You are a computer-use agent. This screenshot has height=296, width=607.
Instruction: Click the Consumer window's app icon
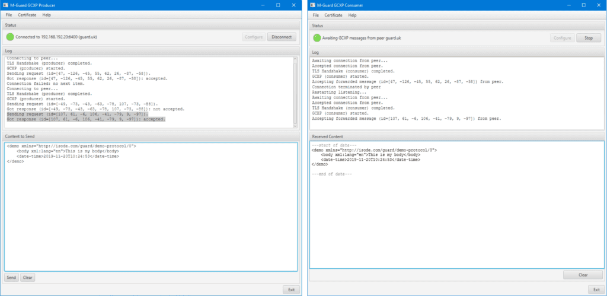(314, 5)
